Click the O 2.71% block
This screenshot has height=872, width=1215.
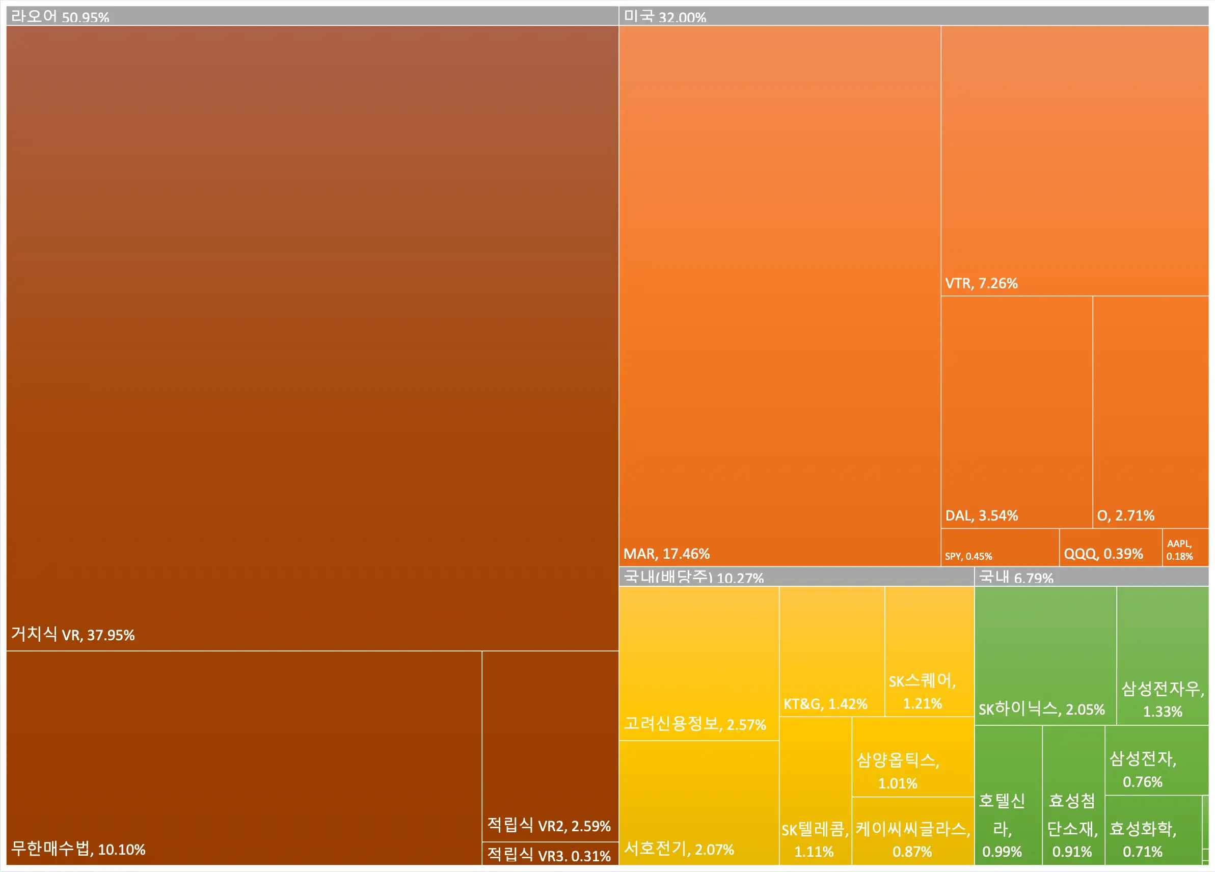[x=1151, y=412]
